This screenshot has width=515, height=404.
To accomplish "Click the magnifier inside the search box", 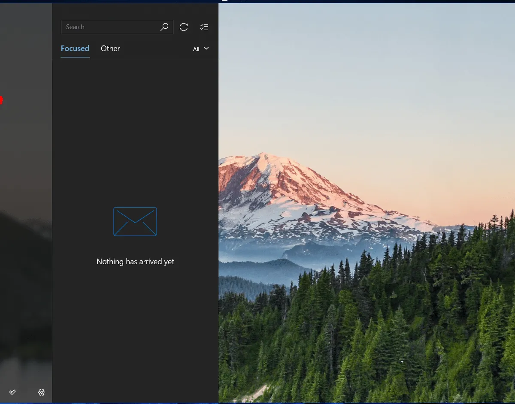I will tap(164, 27).
